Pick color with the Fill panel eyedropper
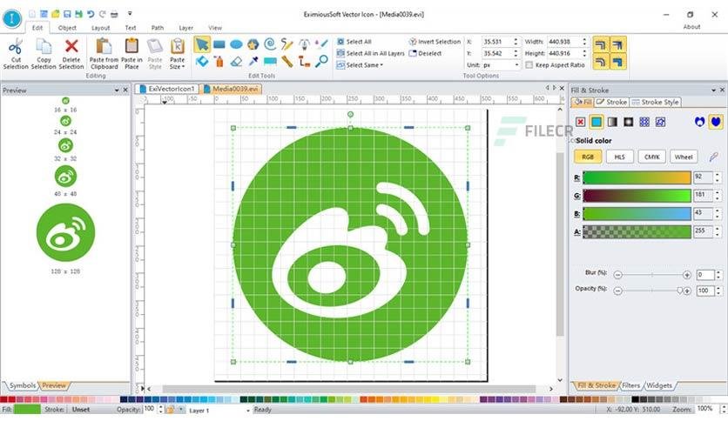This screenshot has width=728, height=421. tap(713, 157)
